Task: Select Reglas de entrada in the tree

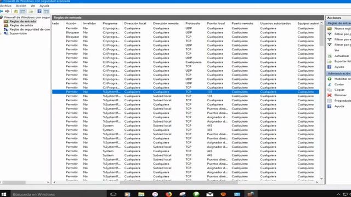Action: [x=22, y=21]
